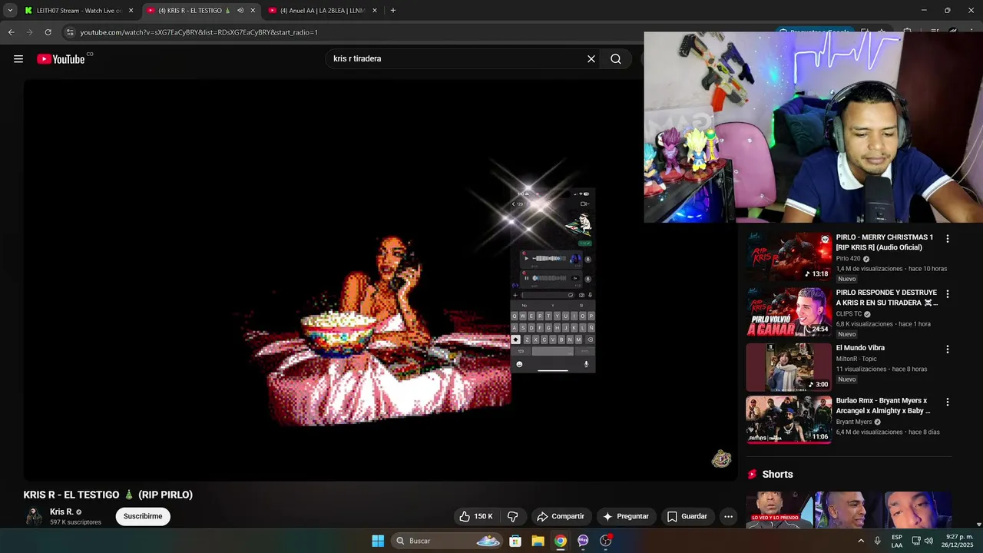Open OBS Studio from taskbar
The width and height of the screenshot is (983, 553).
pyautogui.click(x=606, y=541)
